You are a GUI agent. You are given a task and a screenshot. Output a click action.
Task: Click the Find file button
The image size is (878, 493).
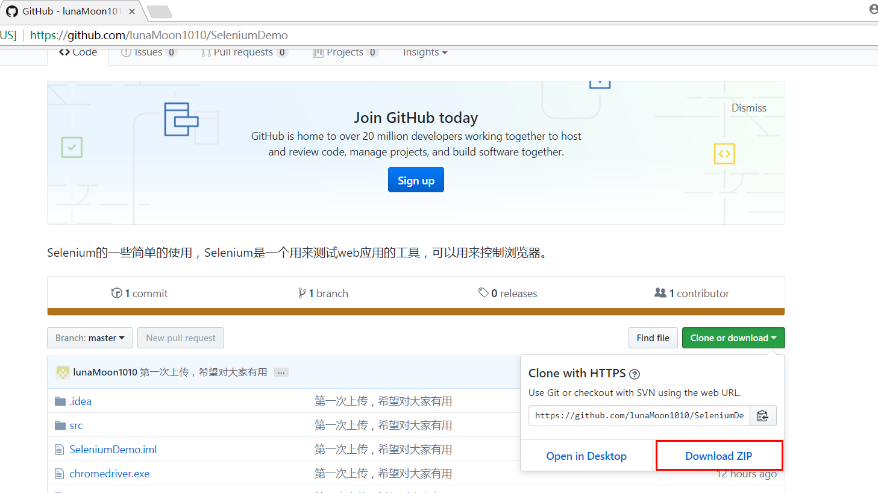(x=653, y=338)
